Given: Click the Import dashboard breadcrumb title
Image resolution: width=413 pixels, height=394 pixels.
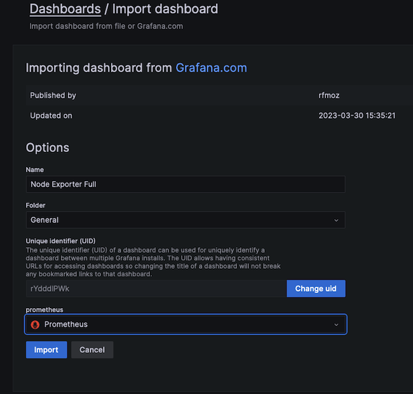Looking at the screenshot, I should [x=165, y=9].
